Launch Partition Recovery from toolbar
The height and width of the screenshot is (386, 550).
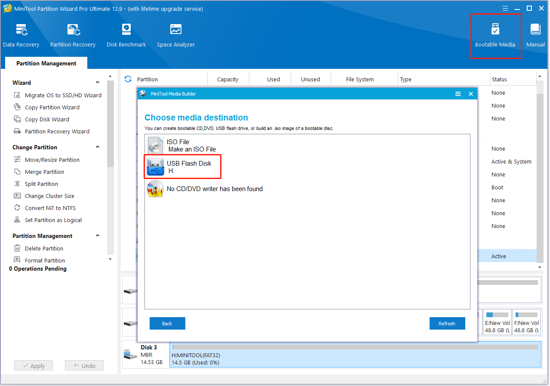73,36
